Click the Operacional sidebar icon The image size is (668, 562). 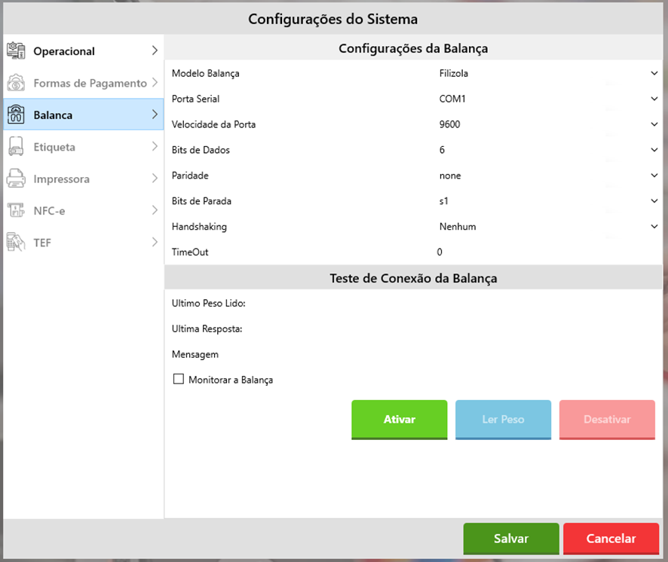(x=16, y=51)
